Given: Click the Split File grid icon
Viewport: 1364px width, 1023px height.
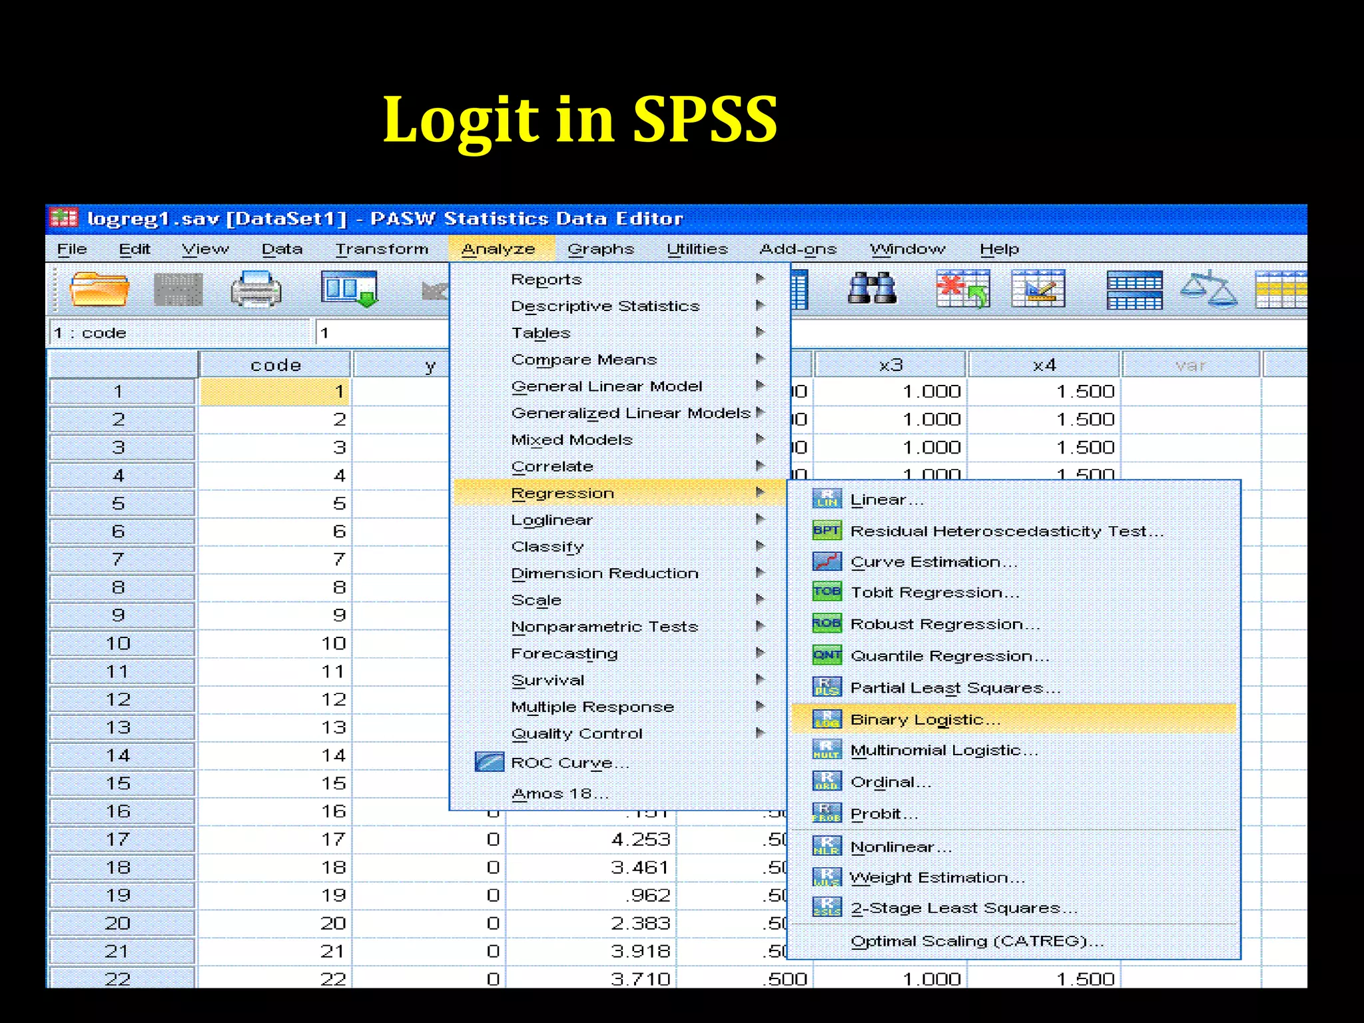Looking at the screenshot, I should coord(1134,290).
